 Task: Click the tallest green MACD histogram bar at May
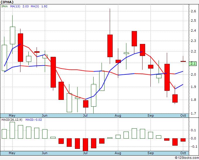(x=12, y=130)
